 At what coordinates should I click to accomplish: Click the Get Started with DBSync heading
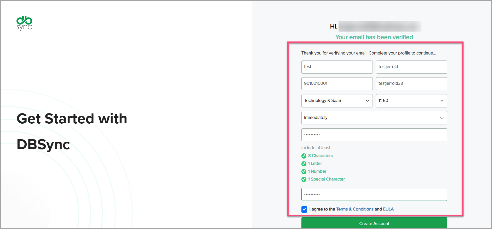(x=72, y=131)
